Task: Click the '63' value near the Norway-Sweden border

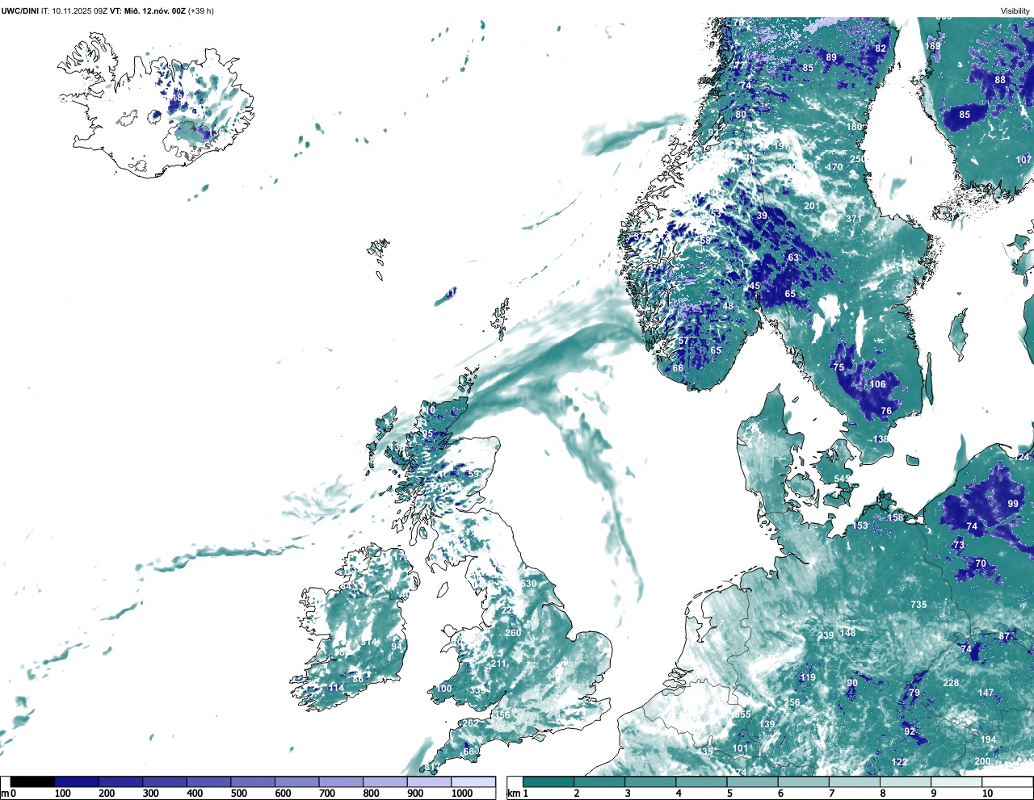Action: (793, 258)
